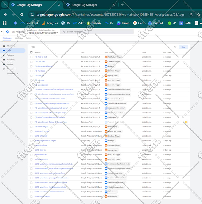Screen dimensions: 202x204
Task: Check the box for FB - Purchase
Action: tap(31, 71)
